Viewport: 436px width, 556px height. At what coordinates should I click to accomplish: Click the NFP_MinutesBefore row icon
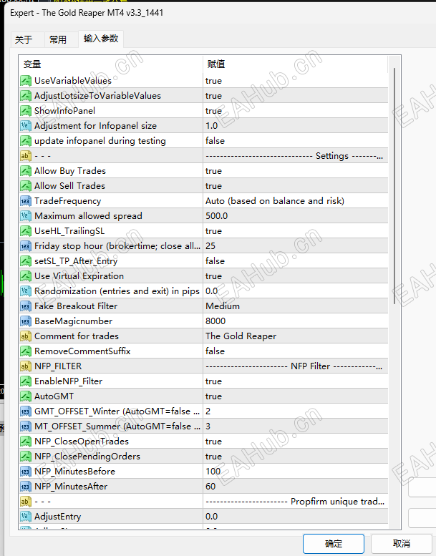click(26, 472)
